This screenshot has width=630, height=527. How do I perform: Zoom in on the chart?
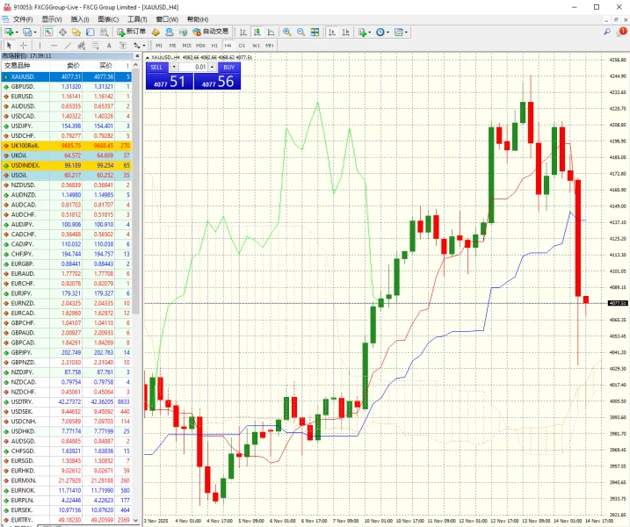[286, 32]
